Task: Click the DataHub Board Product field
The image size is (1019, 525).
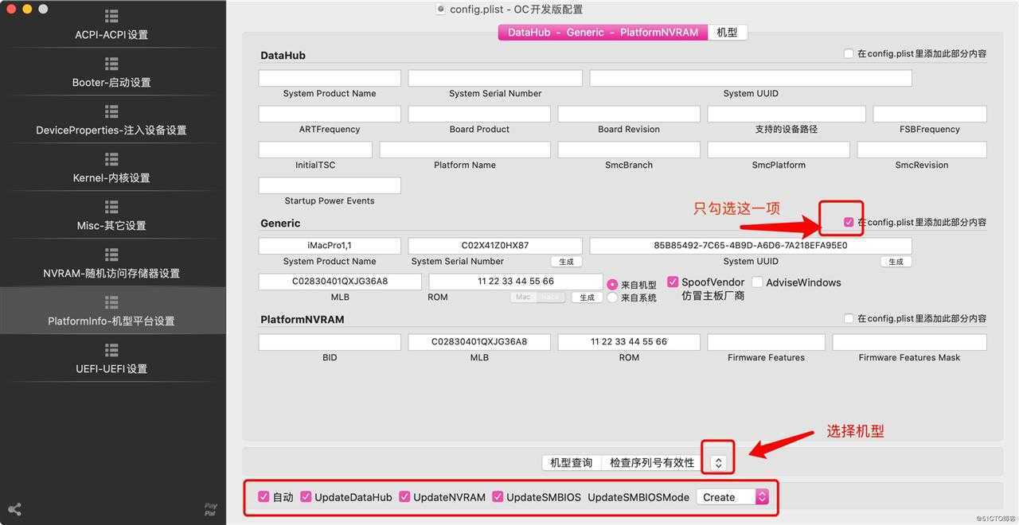Action: pos(479,114)
